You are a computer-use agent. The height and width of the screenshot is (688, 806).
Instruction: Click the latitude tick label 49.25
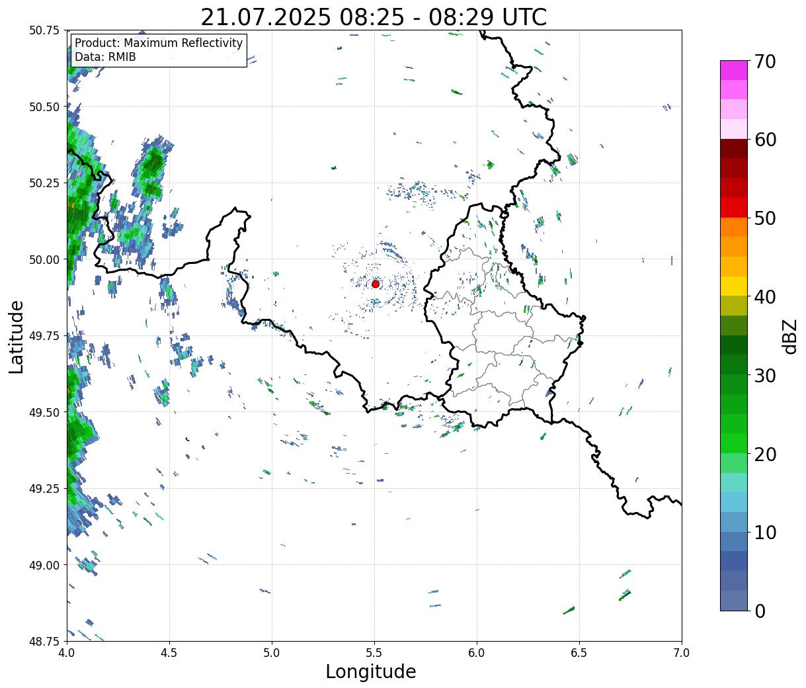44,489
